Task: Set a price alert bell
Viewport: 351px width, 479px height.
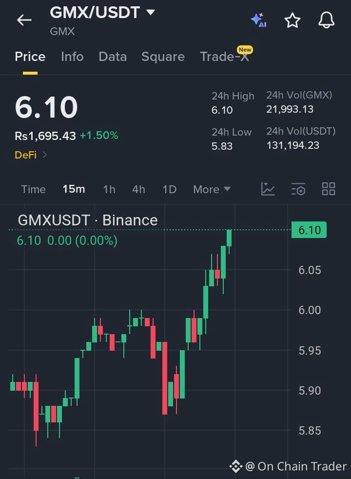Action: coord(326,20)
